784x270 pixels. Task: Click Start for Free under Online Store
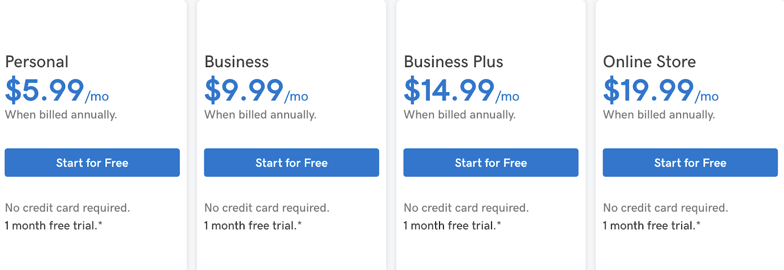[x=690, y=163]
